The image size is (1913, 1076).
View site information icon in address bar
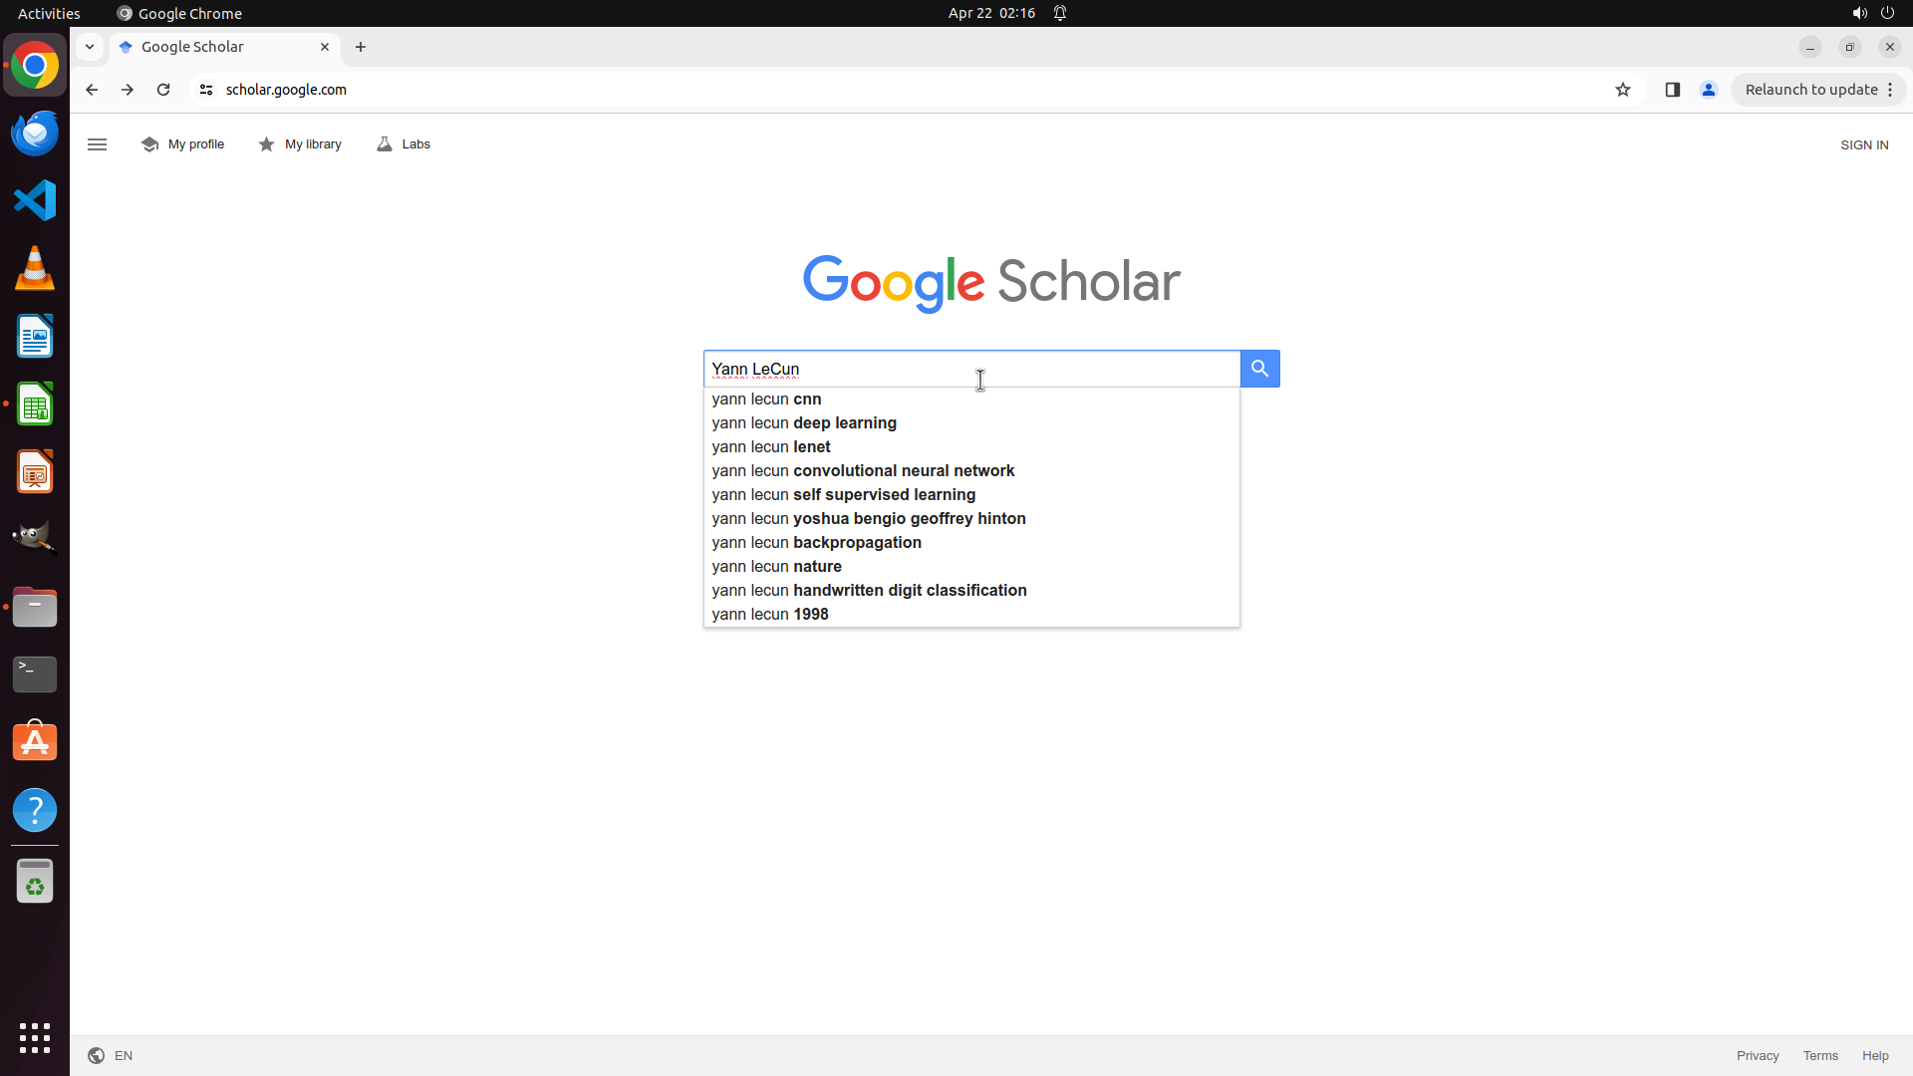(206, 90)
